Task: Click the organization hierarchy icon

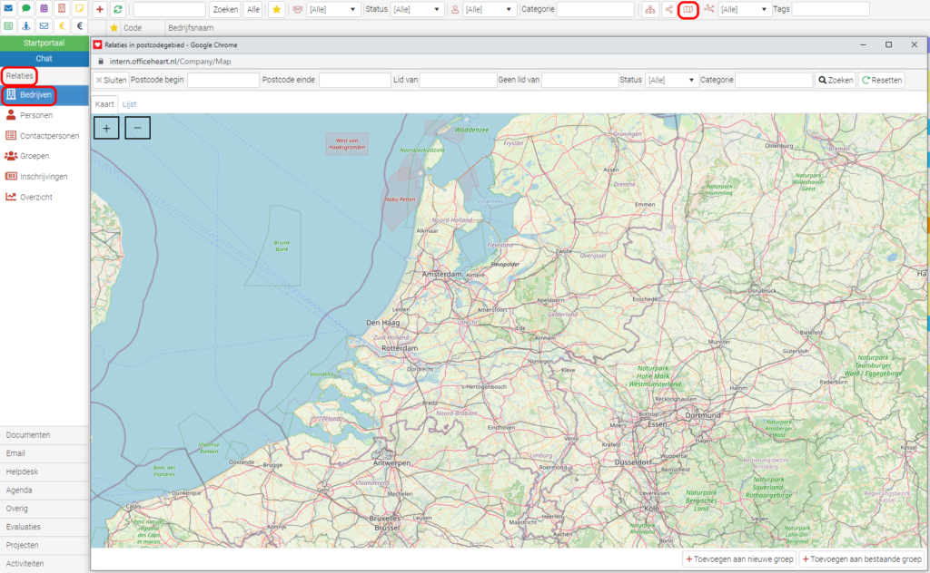Action: [x=649, y=9]
